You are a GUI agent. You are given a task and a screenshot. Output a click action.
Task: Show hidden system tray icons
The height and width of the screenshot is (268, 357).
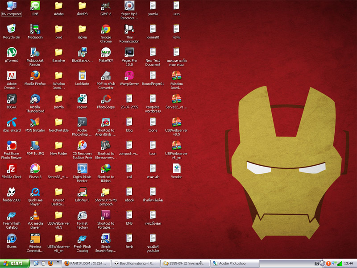pos(322,264)
